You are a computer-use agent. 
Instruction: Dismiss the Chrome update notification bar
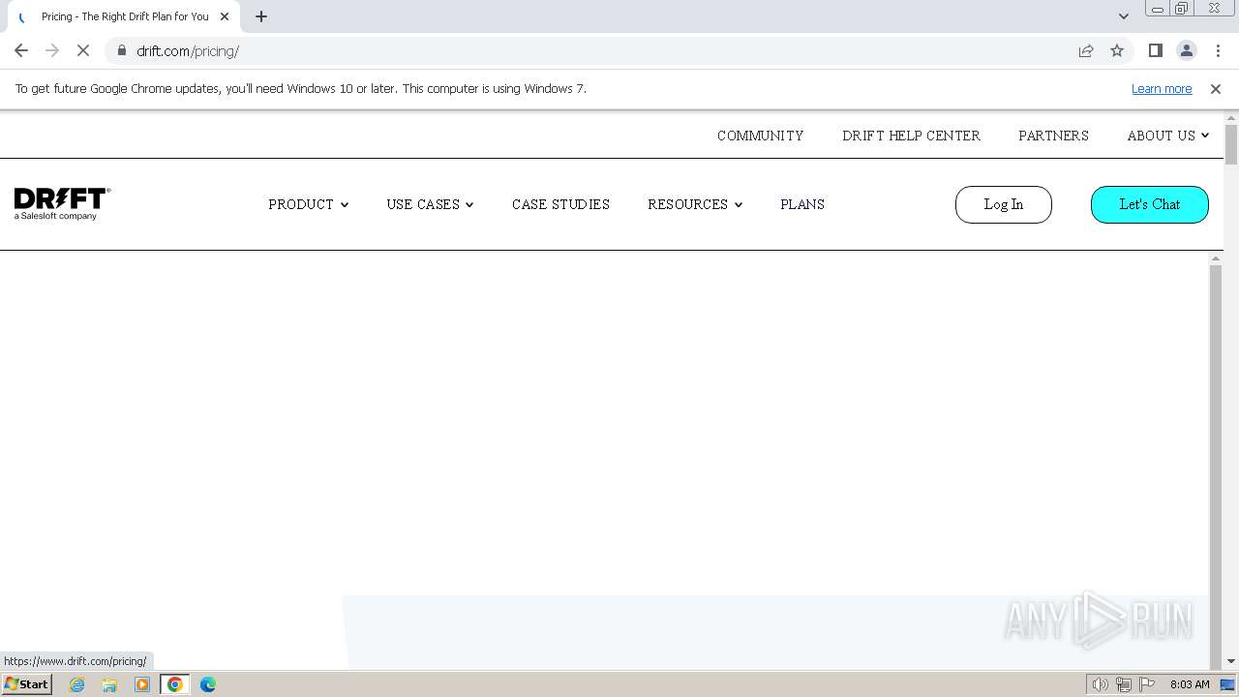1216,88
